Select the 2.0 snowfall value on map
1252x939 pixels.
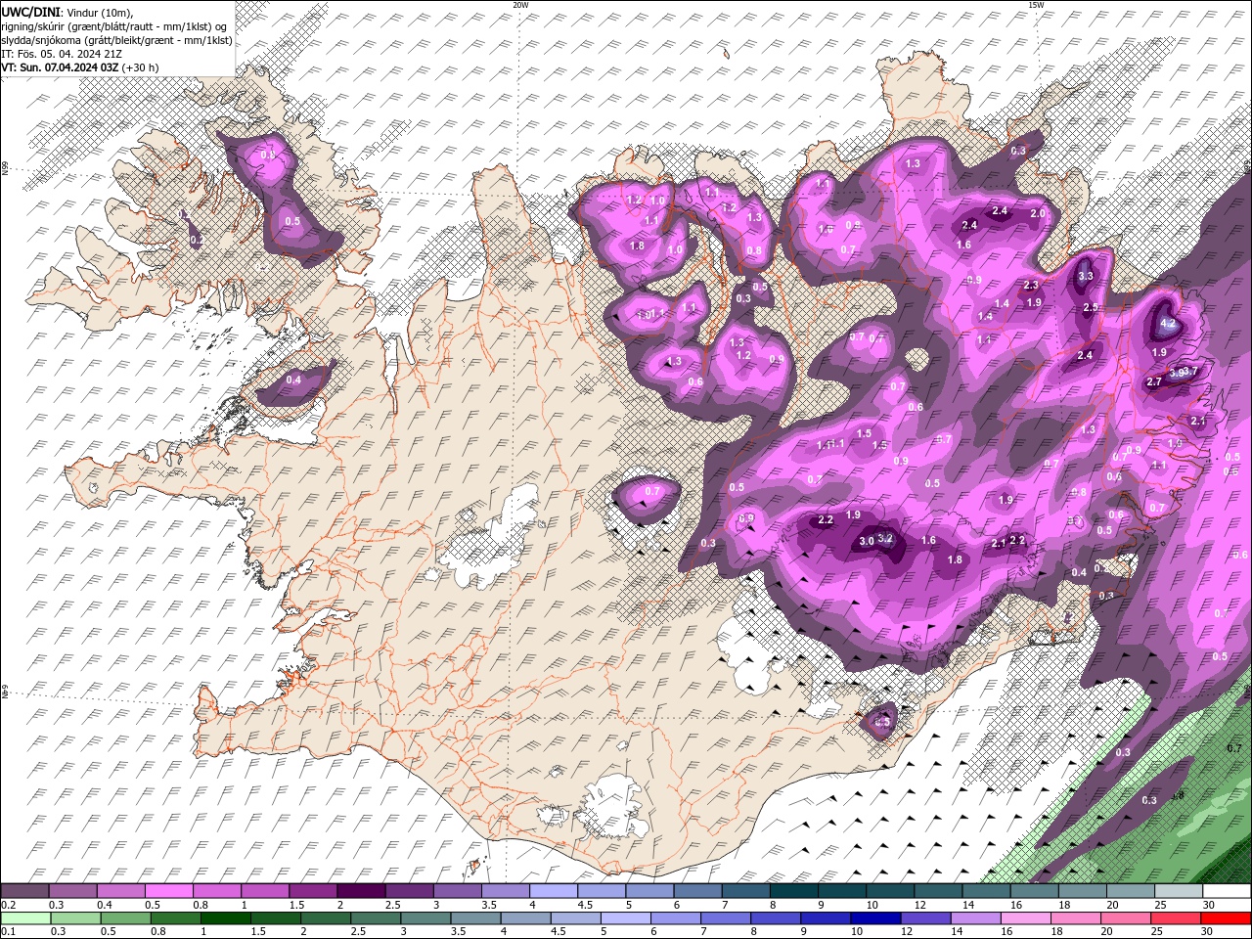coord(1038,213)
